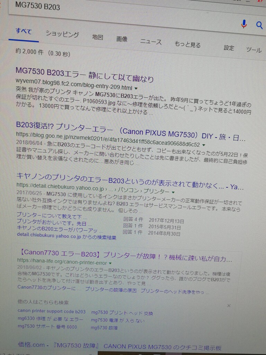Search suggestion canon printer support code b203
Viewport: 266px width, 355px height.
coord(52,312)
